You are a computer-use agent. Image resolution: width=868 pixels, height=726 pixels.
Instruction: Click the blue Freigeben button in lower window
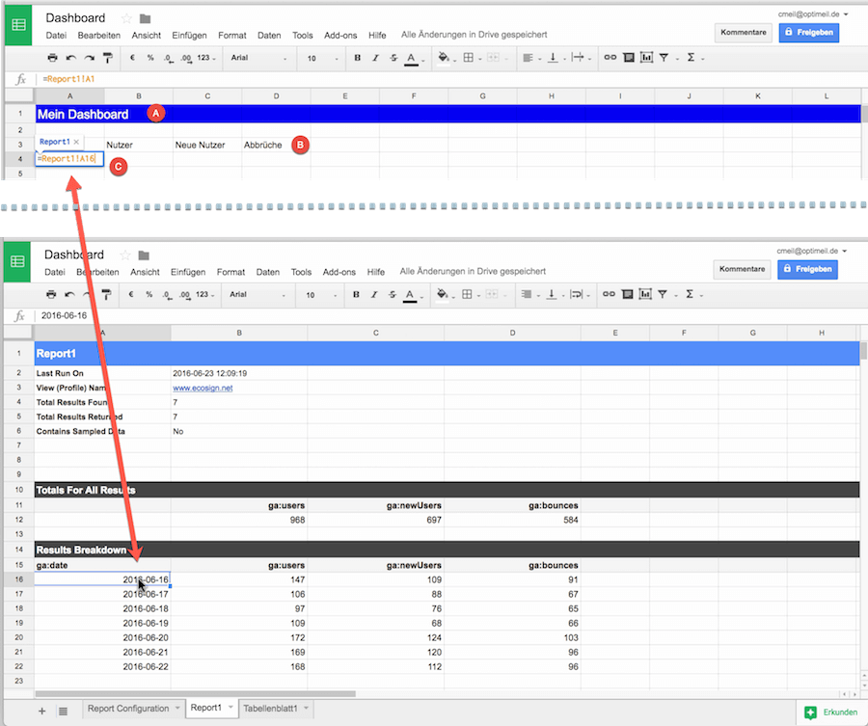pyautogui.click(x=809, y=269)
